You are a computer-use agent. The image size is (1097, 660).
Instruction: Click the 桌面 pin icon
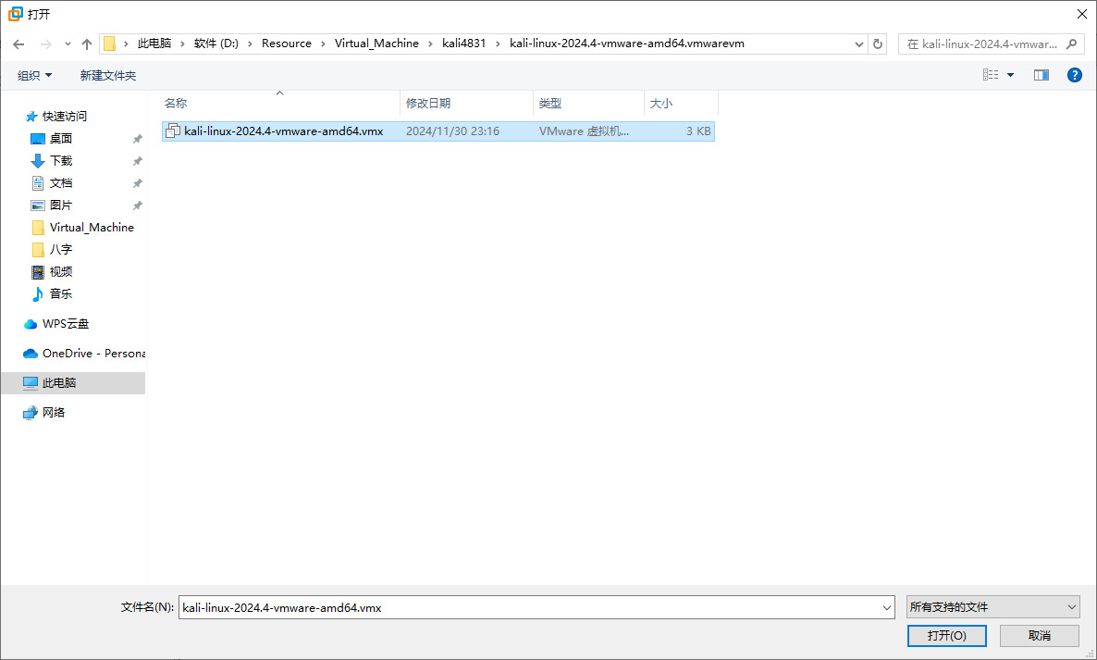click(x=137, y=139)
